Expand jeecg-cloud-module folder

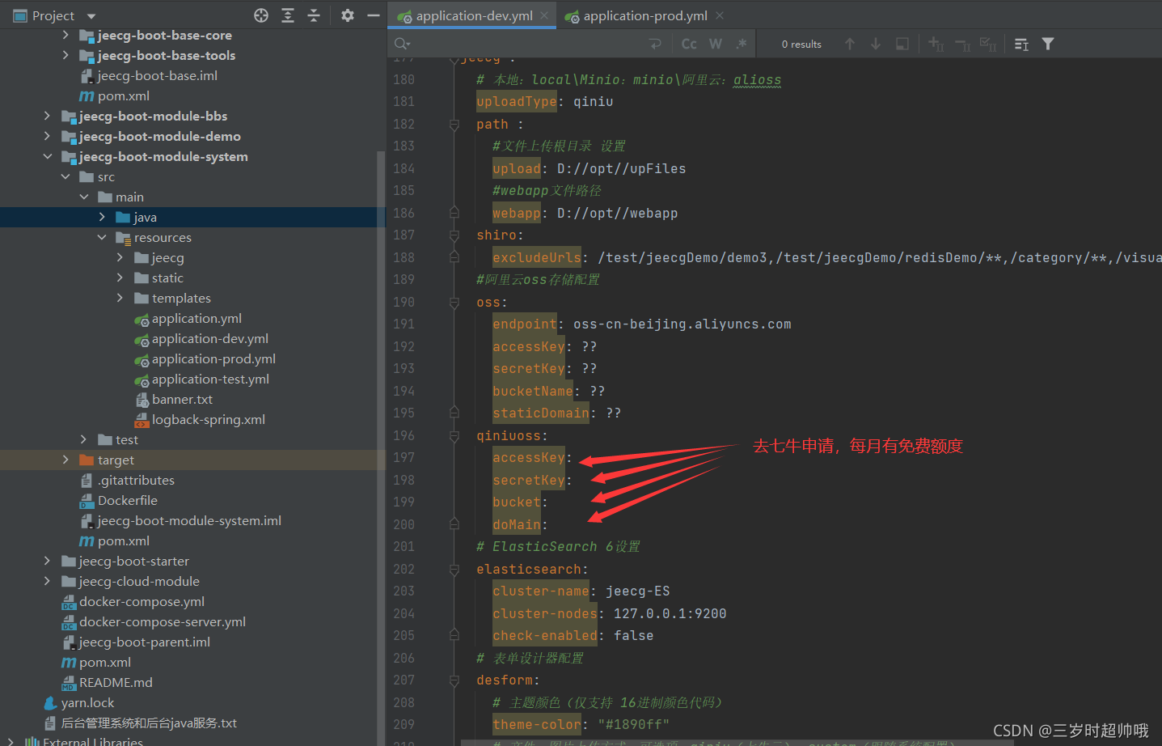pos(47,581)
